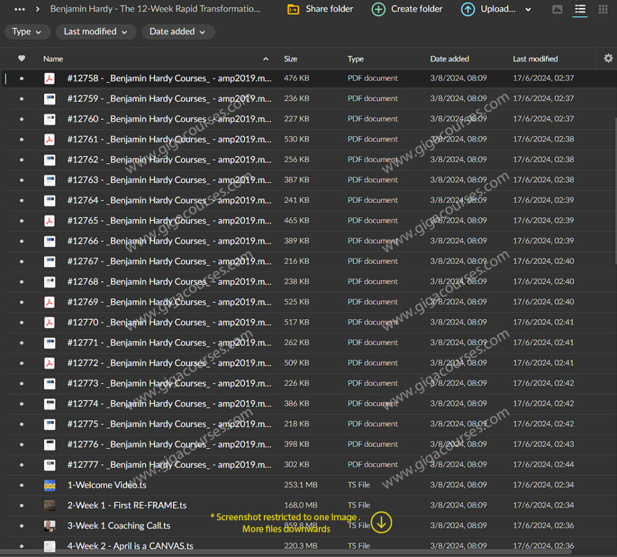Click the Create folder plus icon
617x557 pixels.
tap(378, 9)
